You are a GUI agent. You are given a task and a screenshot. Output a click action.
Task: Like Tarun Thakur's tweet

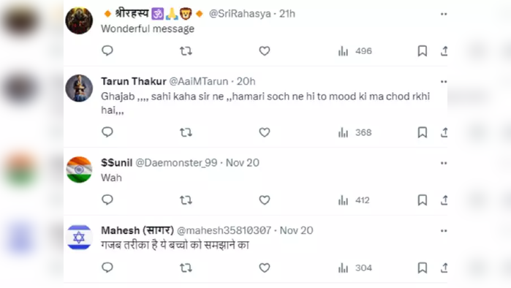pyautogui.click(x=265, y=132)
